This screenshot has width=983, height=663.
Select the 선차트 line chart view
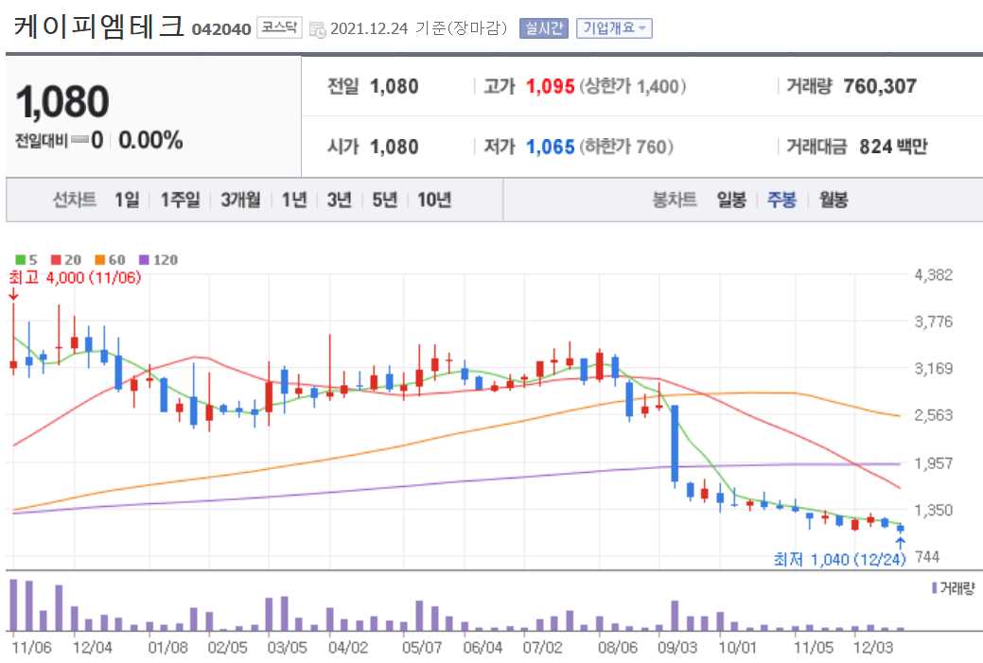(74, 200)
